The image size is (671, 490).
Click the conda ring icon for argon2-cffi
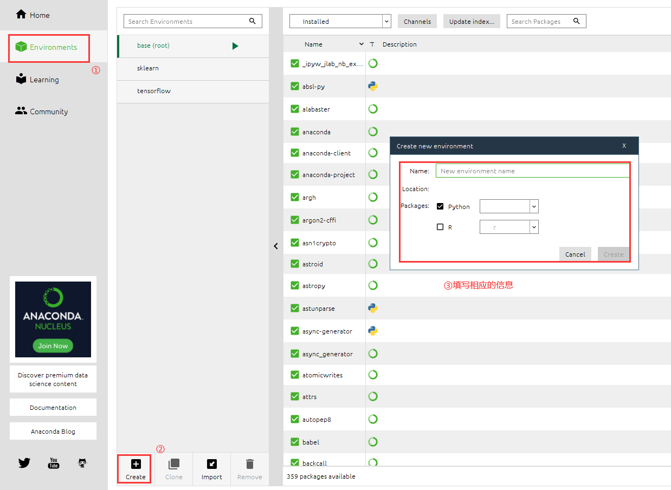click(x=373, y=220)
